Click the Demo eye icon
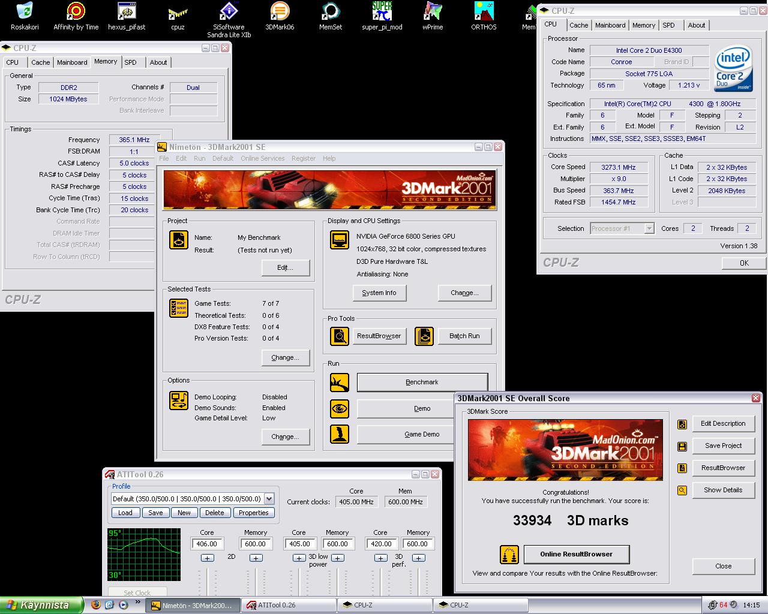The height and width of the screenshot is (614, 768). pyautogui.click(x=340, y=408)
